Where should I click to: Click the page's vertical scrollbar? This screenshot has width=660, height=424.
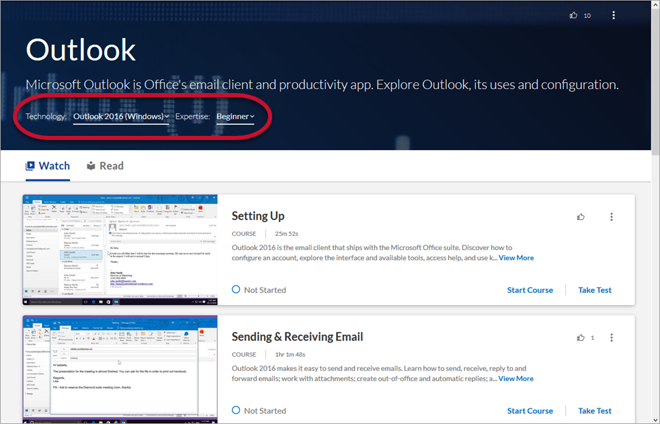655,204
